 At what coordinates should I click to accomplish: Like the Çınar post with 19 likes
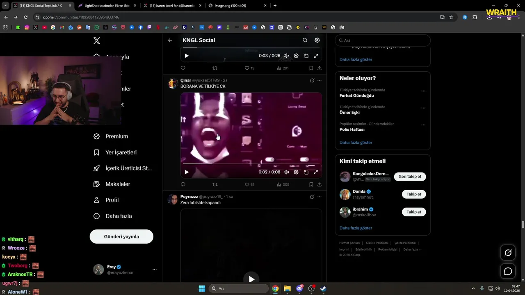(x=250, y=184)
